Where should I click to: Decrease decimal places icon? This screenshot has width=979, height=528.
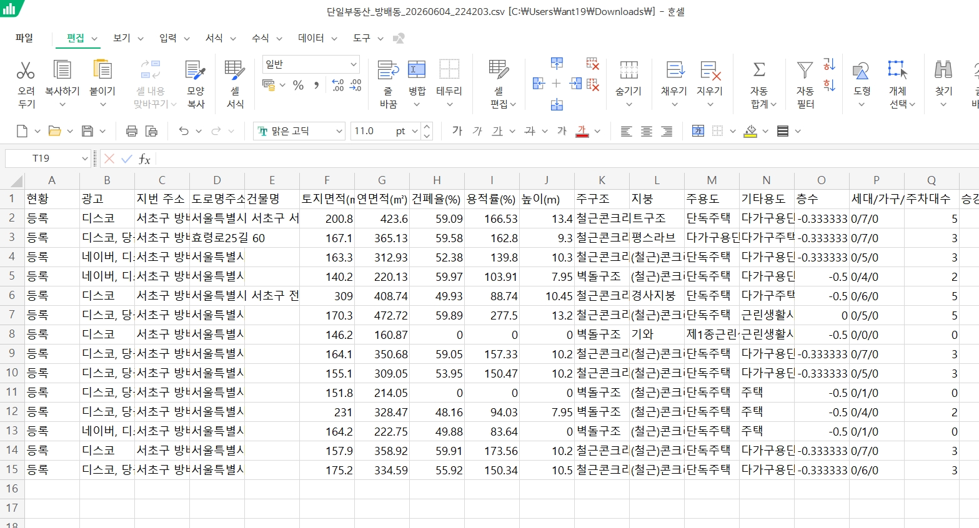pos(355,85)
